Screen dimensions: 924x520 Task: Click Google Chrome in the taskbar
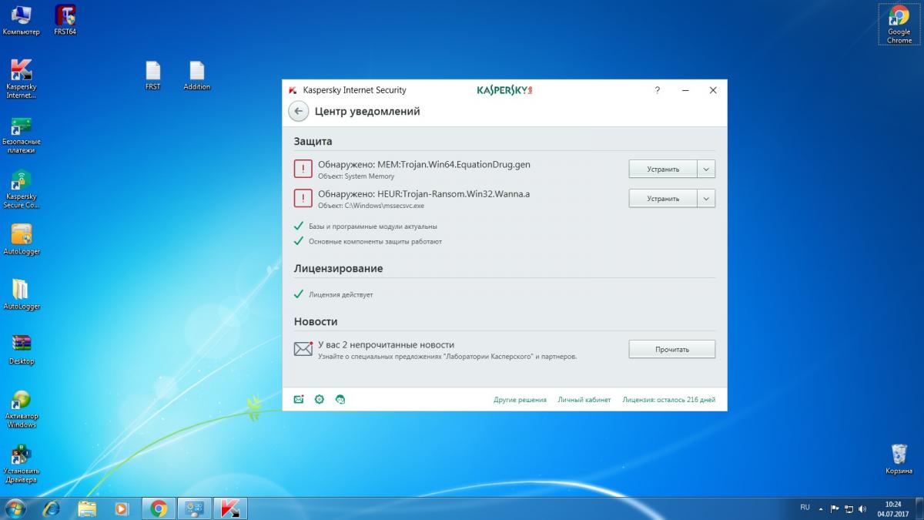click(159, 508)
